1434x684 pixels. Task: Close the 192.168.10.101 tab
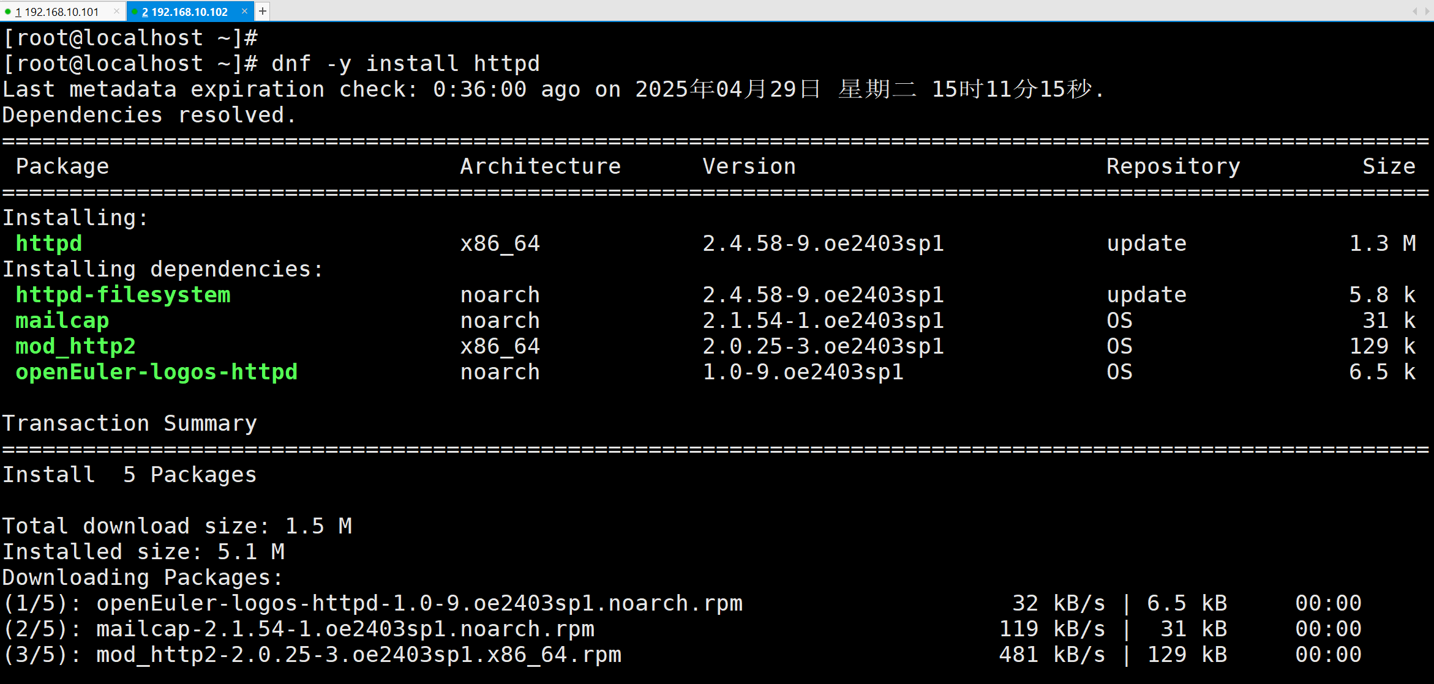point(116,11)
